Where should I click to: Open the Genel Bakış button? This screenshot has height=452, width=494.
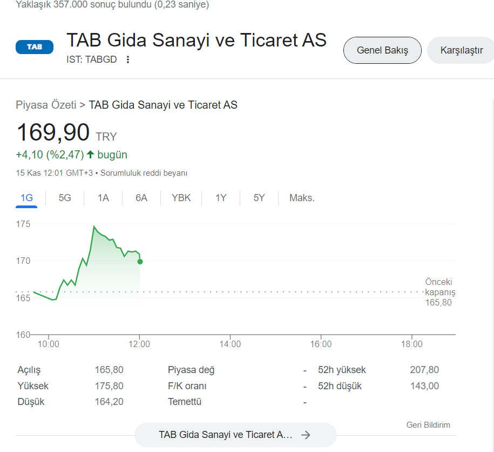(x=382, y=50)
